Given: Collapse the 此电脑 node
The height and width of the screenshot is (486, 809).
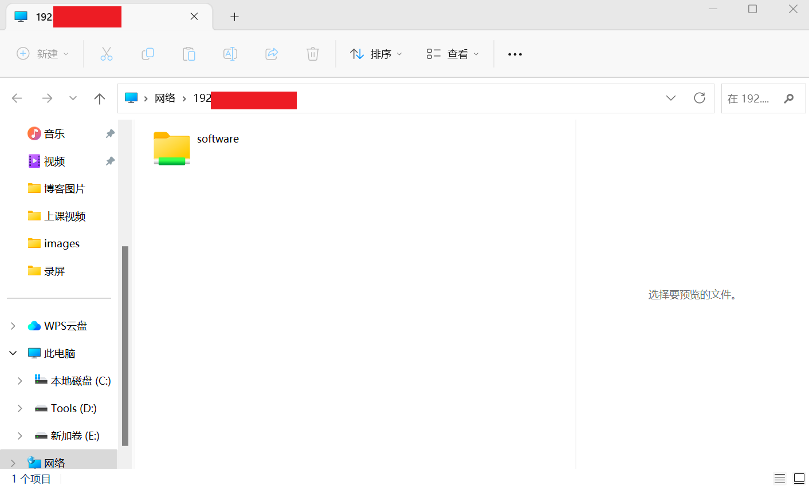Looking at the screenshot, I should pyautogui.click(x=13, y=353).
